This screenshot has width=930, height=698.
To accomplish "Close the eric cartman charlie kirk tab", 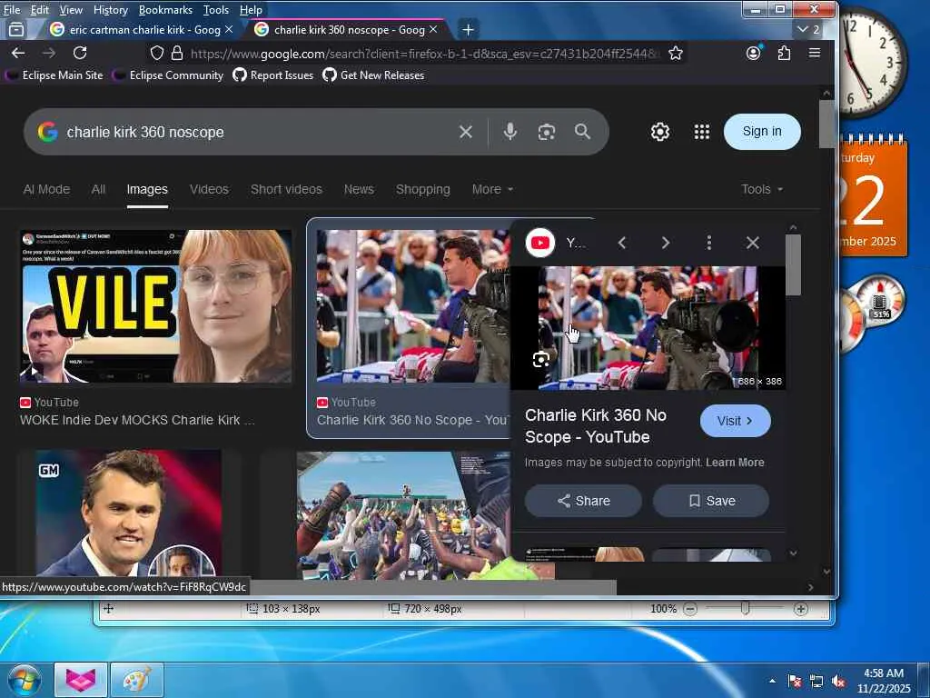I will pos(229,29).
